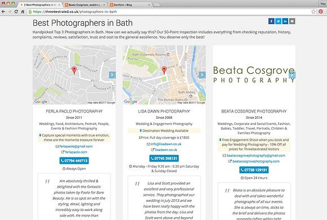327x220 pixels.
Task: Share page on Twitter
Action: pyautogui.click(x=278, y=21)
